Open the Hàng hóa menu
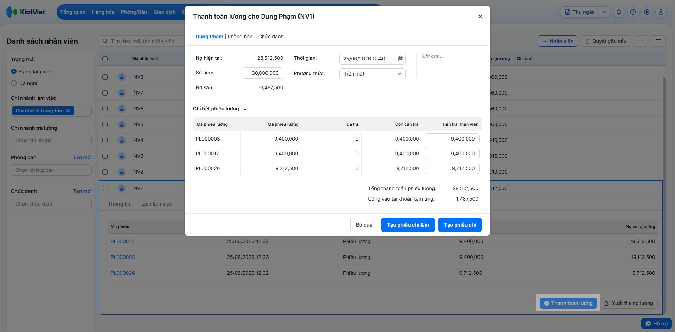 click(103, 12)
